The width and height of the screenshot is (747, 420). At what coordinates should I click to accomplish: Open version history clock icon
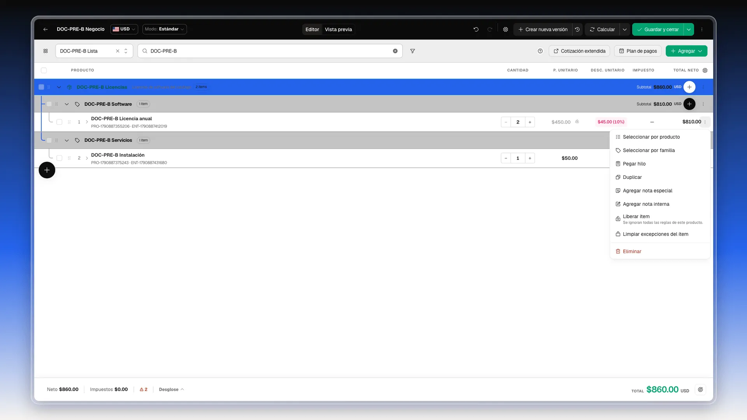[x=577, y=29]
